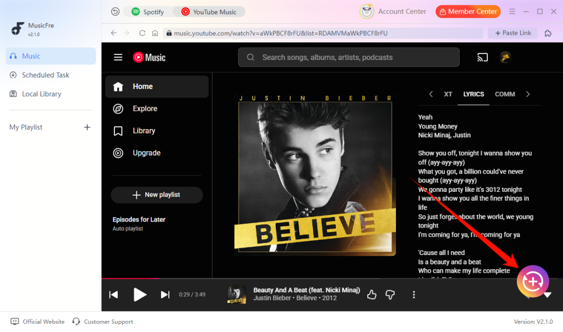Switch to the YouTube Music tab
Image resolution: width=563 pixels, height=332 pixels.
[209, 12]
